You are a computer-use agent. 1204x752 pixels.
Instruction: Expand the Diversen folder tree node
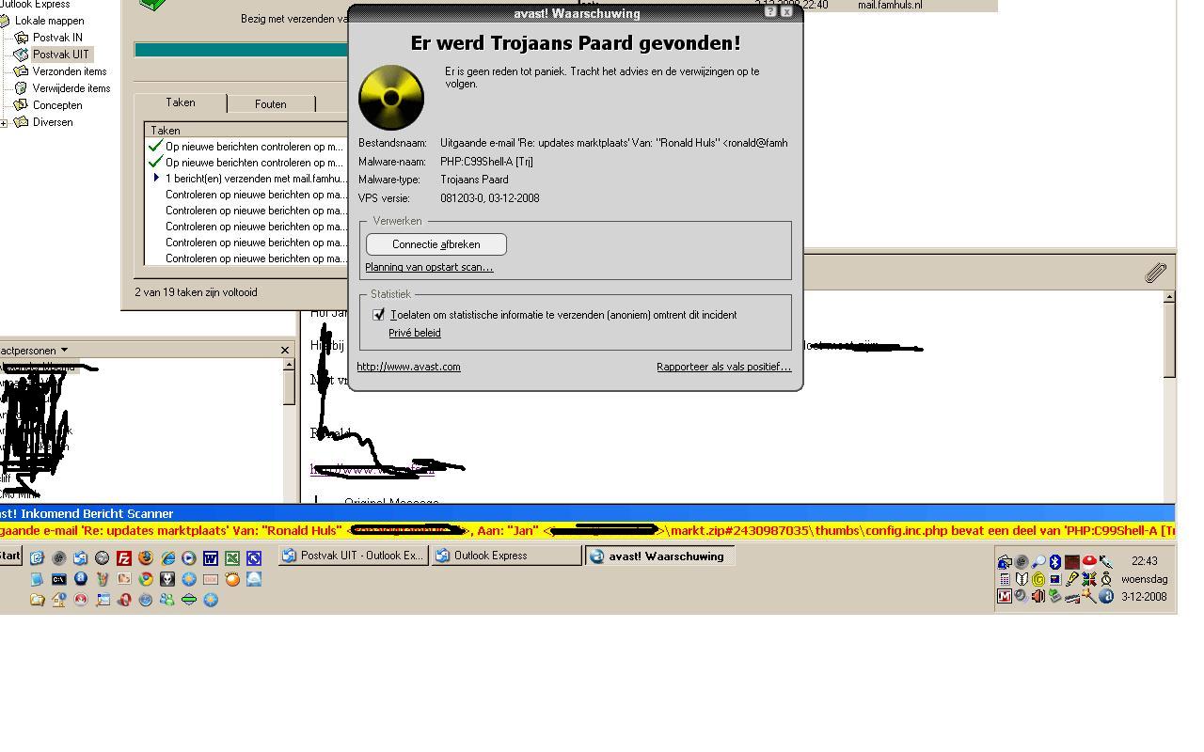pyautogui.click(x=4, y=122)
